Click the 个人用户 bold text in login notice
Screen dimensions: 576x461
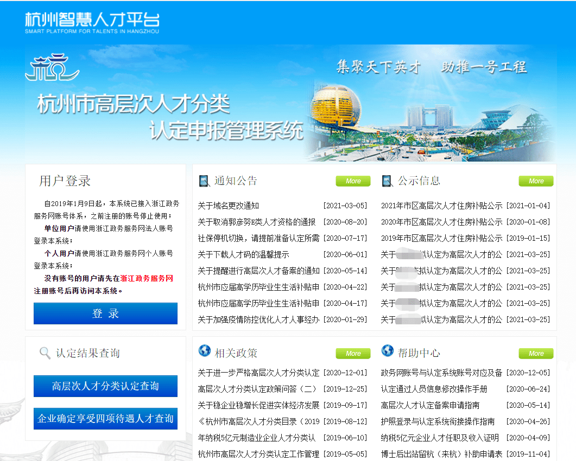[59, 254]
